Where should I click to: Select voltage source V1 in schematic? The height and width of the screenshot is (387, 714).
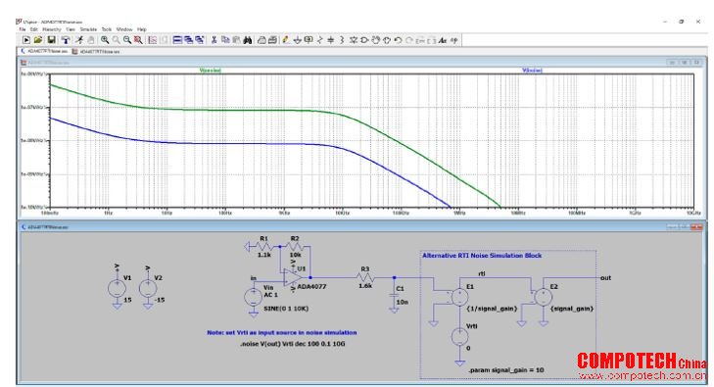pyautogui.click(x=117, y=289)
